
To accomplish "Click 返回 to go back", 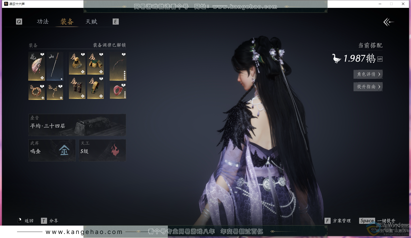I will (29, 221).
